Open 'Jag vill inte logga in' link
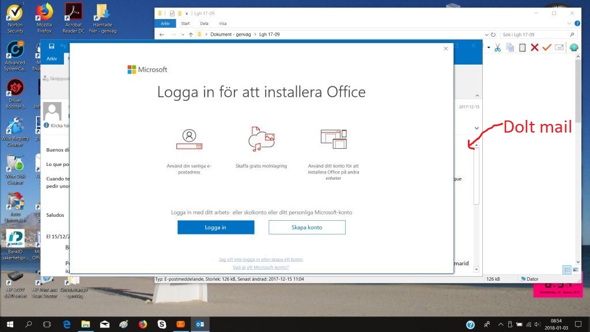Viewport: 590px width, 332px height. pos(261,259)
